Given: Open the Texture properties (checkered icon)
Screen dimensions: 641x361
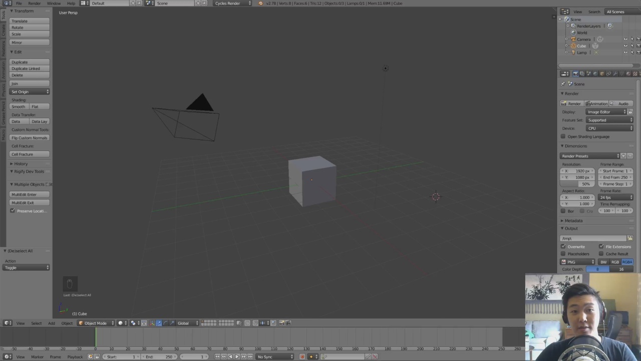Looking at the screenshot, I should point(635,74).
